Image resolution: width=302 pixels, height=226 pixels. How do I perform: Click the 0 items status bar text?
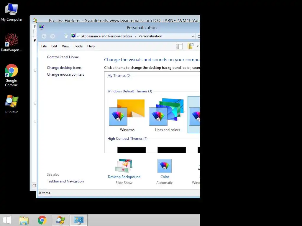click(x=45, y=193)
